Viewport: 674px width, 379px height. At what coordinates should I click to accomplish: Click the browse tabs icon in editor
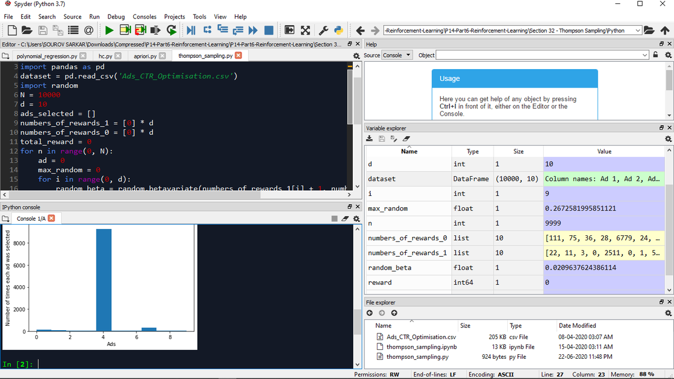[5, 56]
